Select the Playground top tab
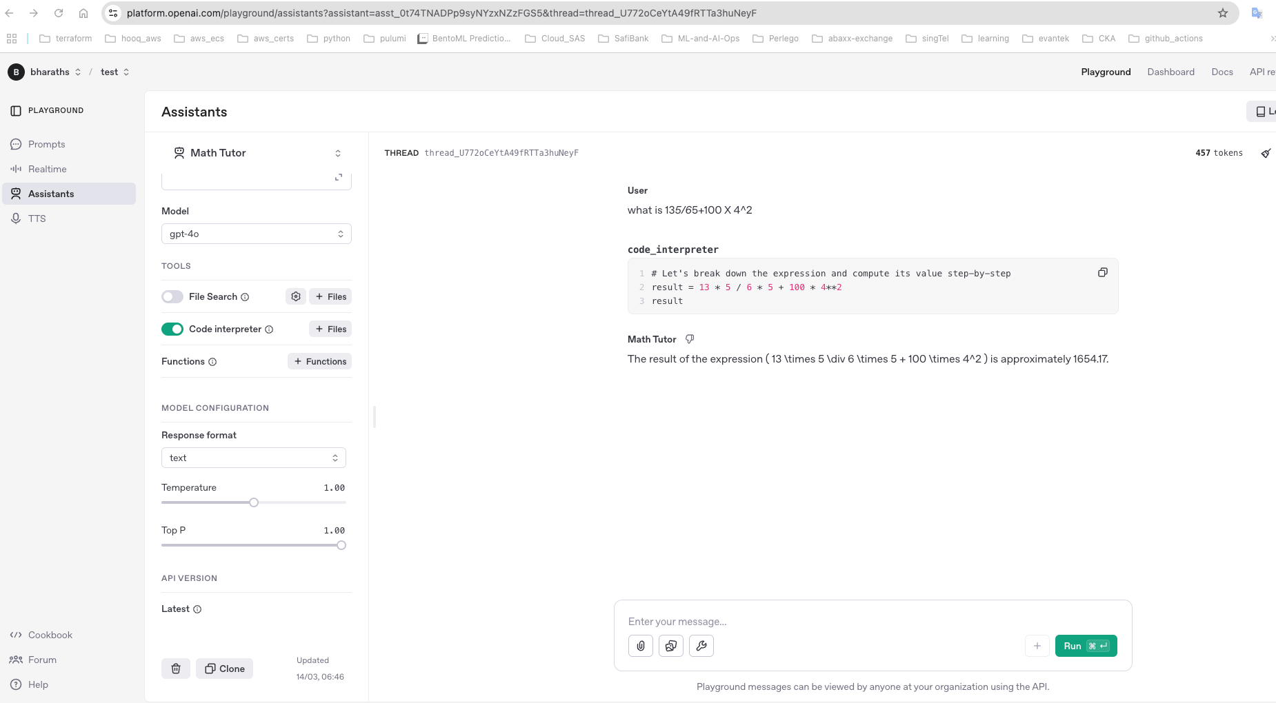This screenshot has width=1276, height=703. pyautogui.click(x=1106, y=72)
